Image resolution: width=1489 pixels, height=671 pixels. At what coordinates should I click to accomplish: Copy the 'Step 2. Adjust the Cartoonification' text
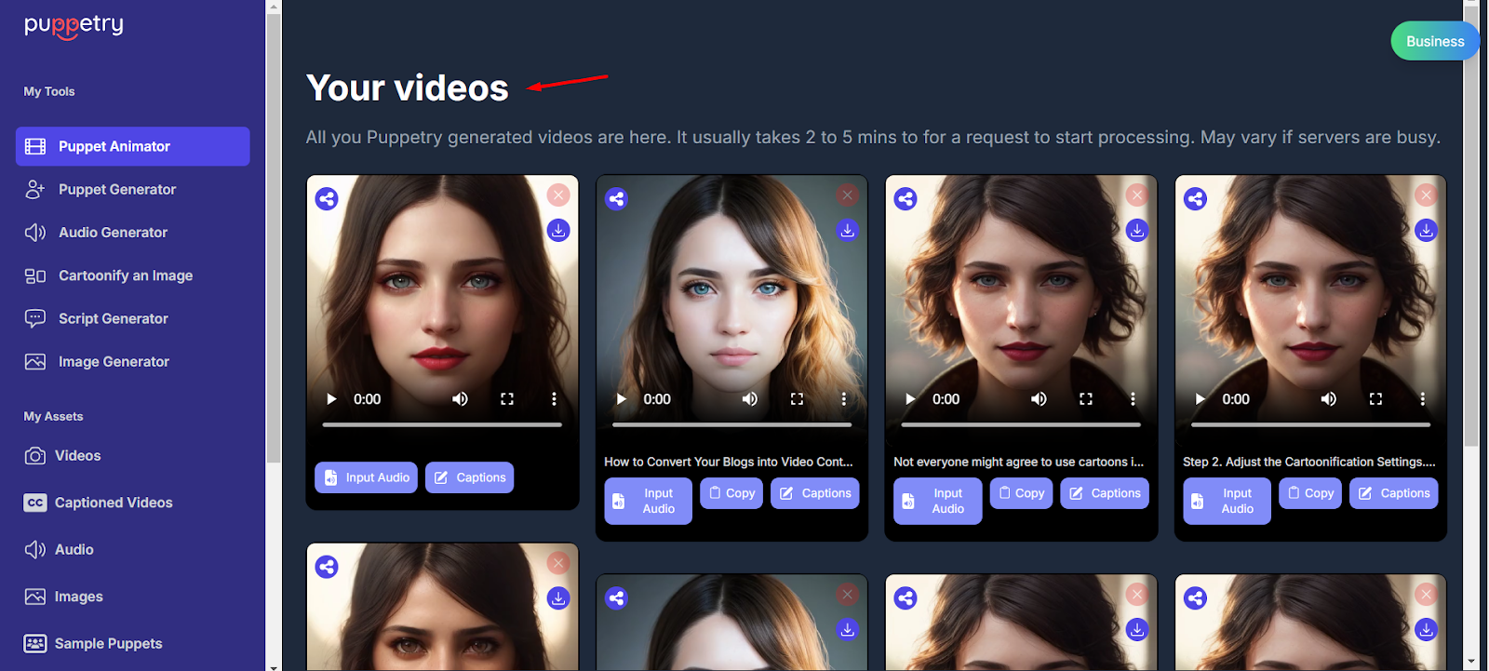point(1310,493)
